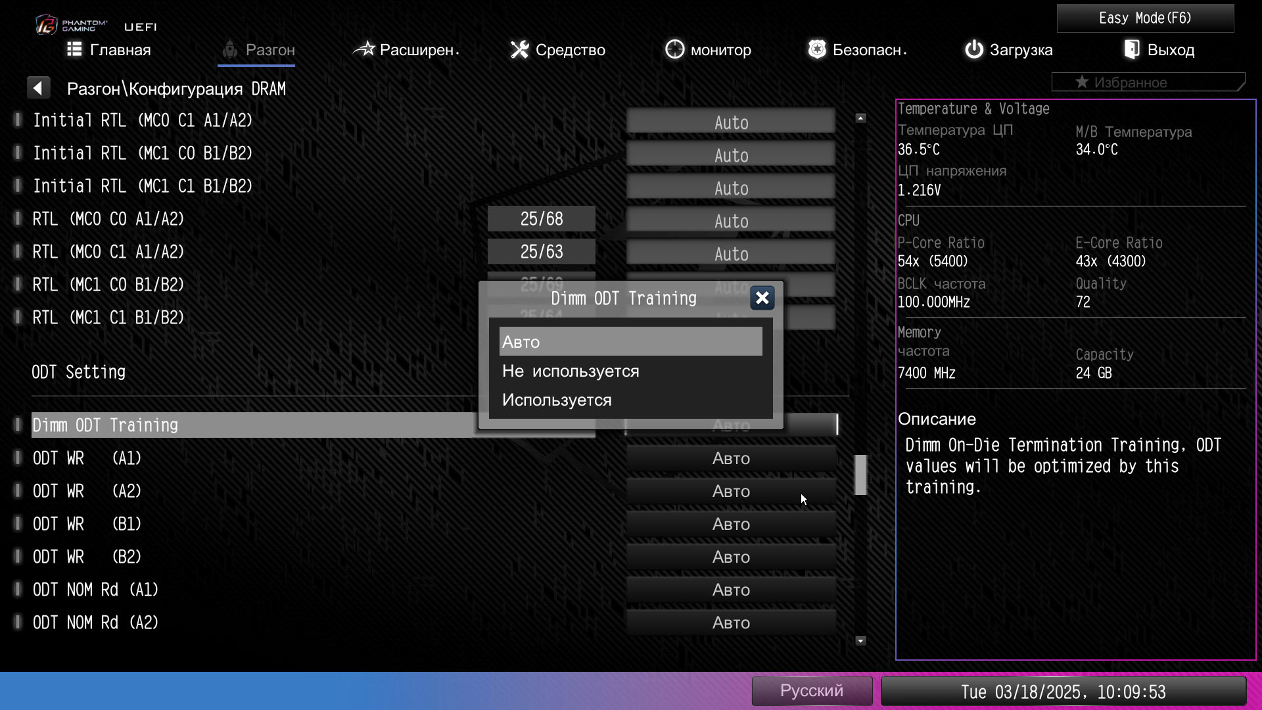Click the Главная list icon
The width and height of the screenshot is (1262, 710).
point(74,49)
